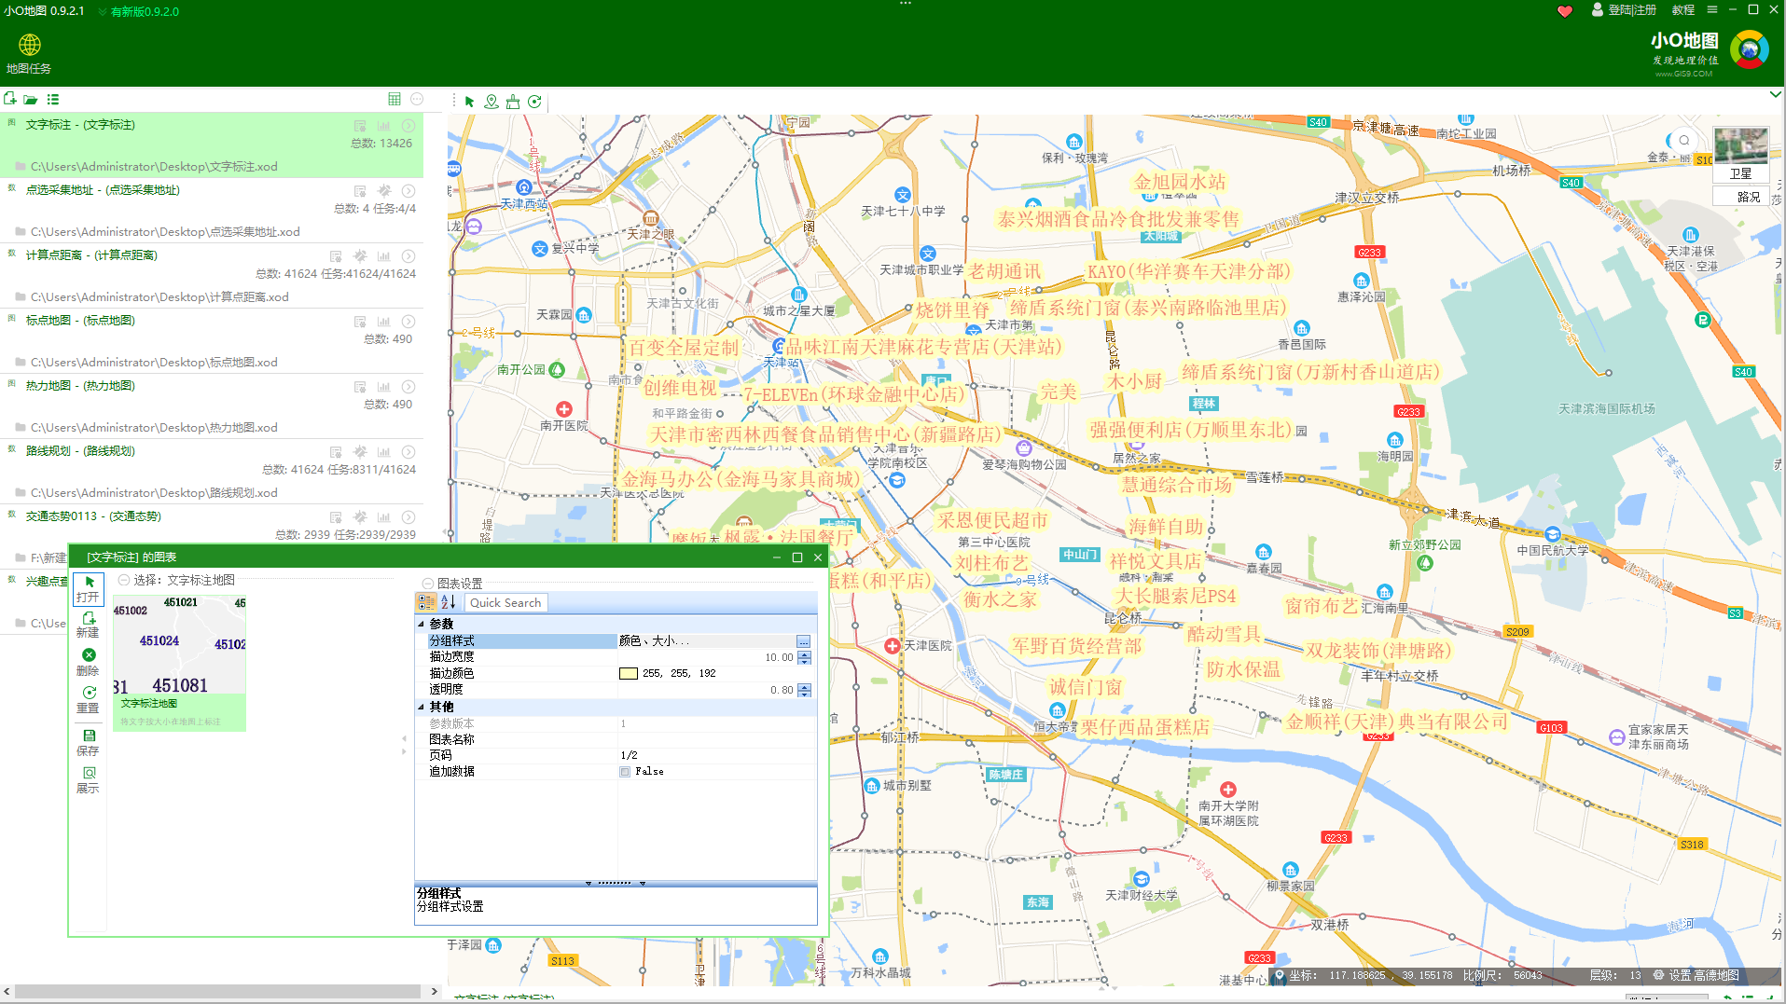This screenshot has width=1786, height=1004.
Task: Switch map to 卫星 satellite view
Action: tap(1741, 173)
